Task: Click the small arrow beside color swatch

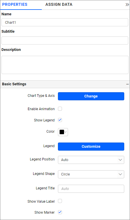Action: (65, 132)
